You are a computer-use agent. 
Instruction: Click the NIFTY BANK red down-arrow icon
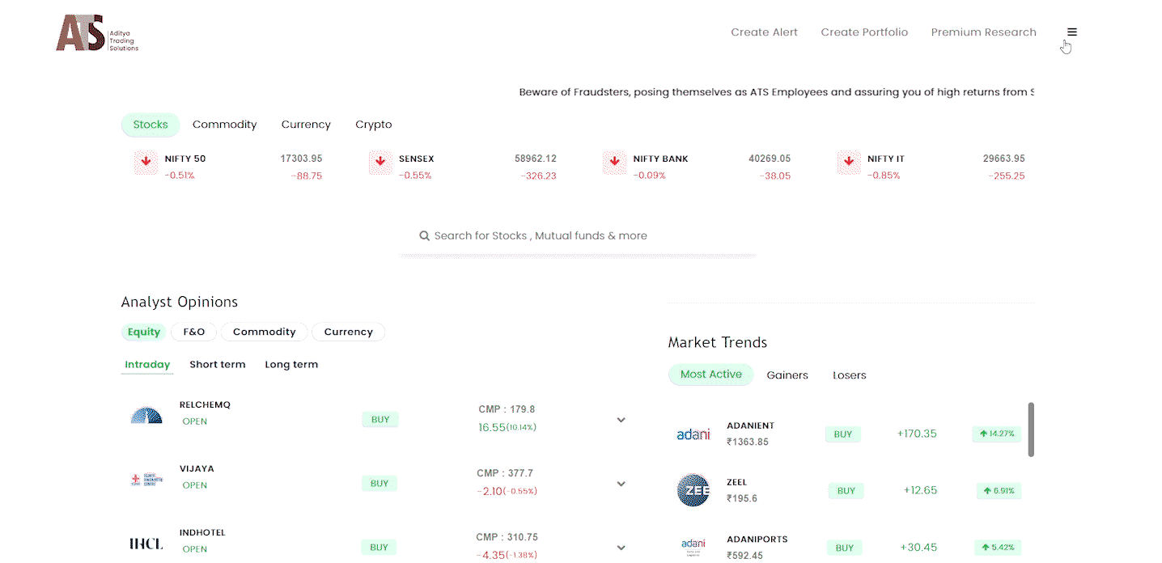coord(615,162)
